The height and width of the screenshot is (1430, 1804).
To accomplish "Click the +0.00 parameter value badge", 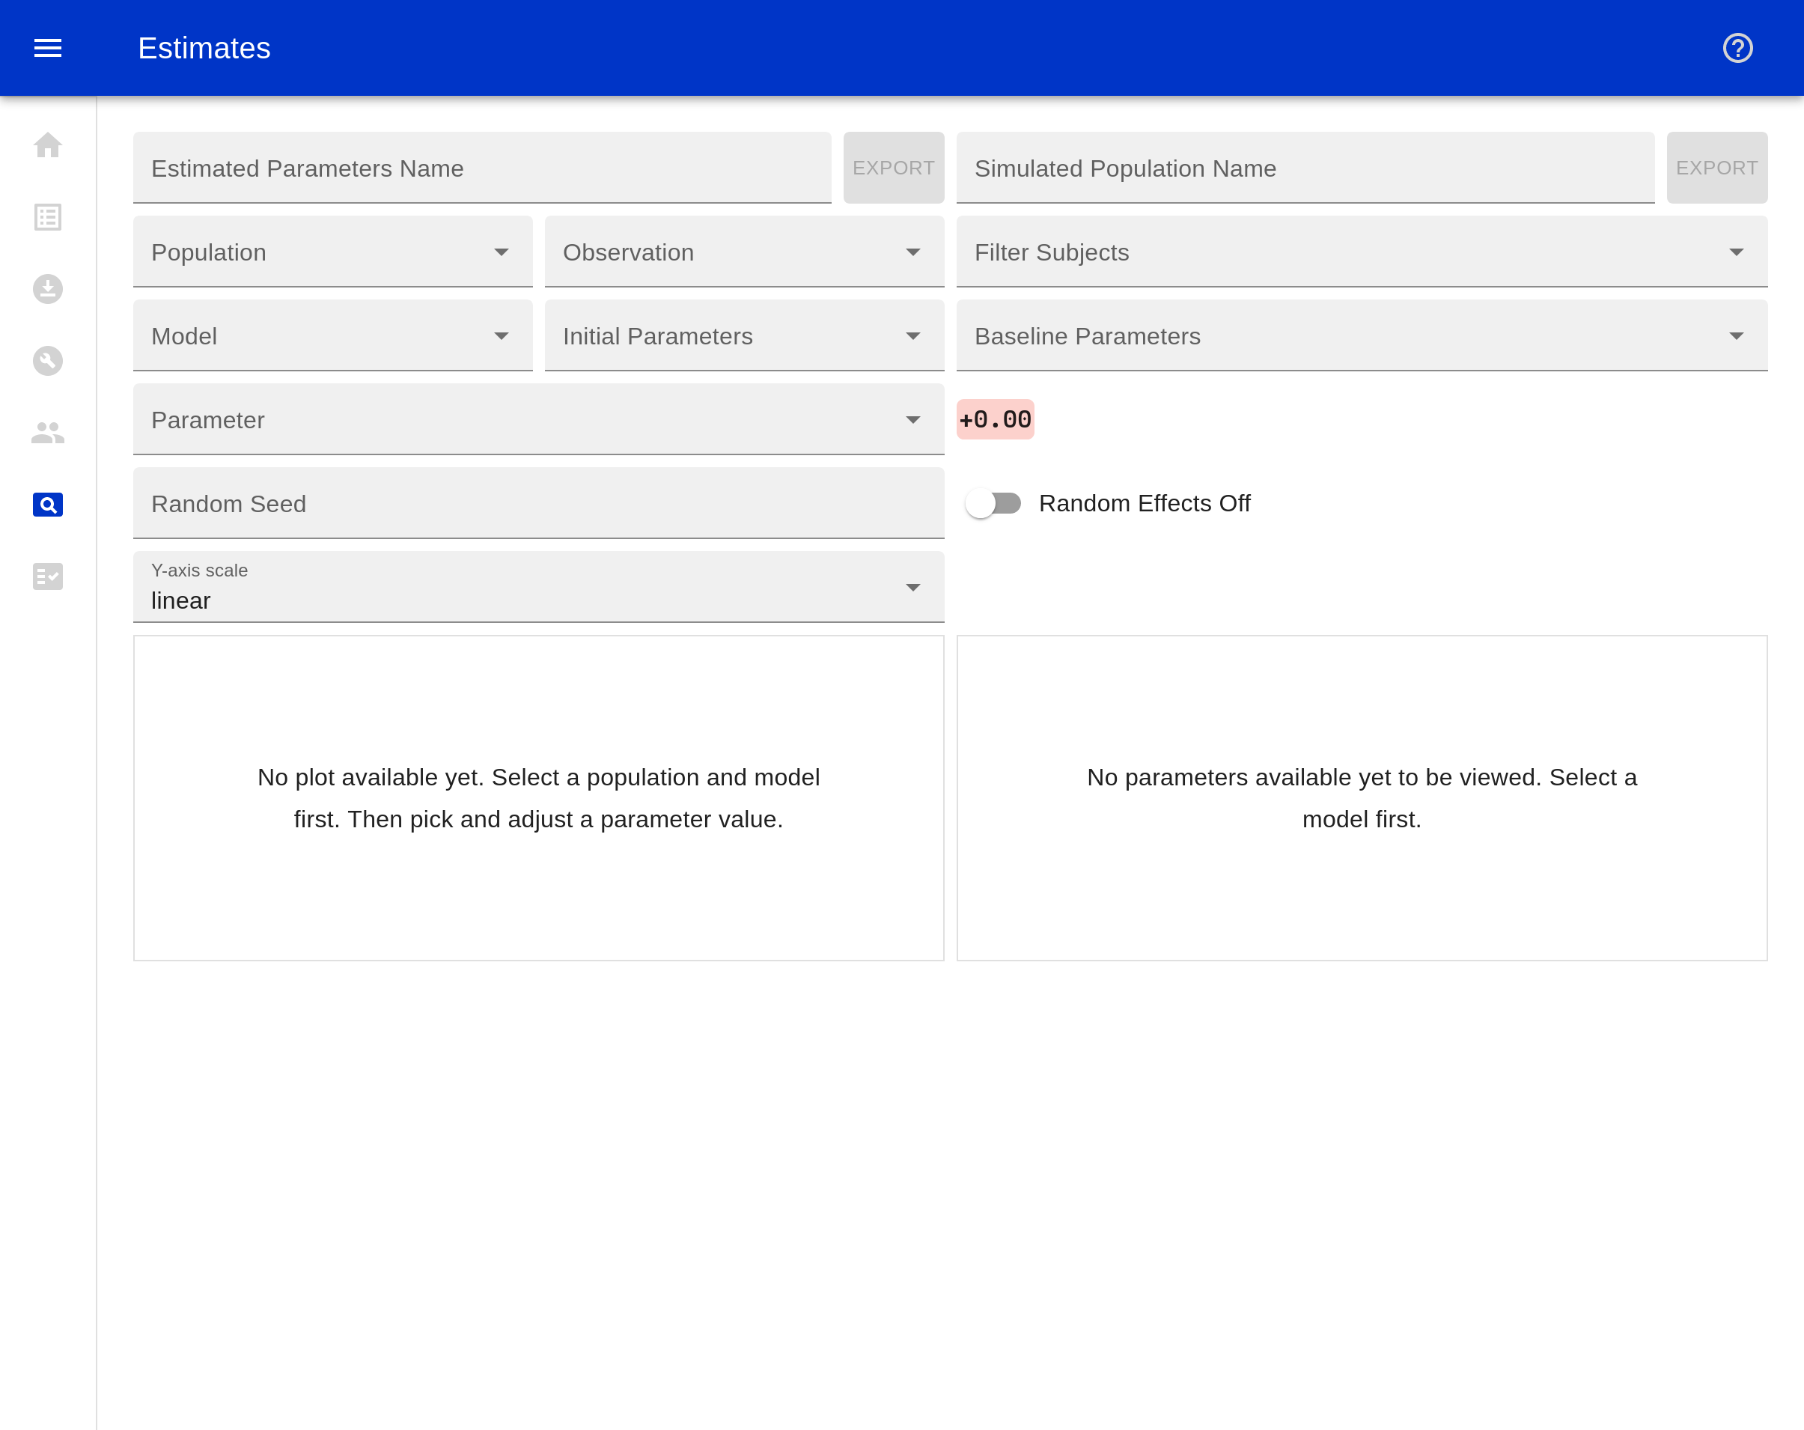I will (995, 419).
